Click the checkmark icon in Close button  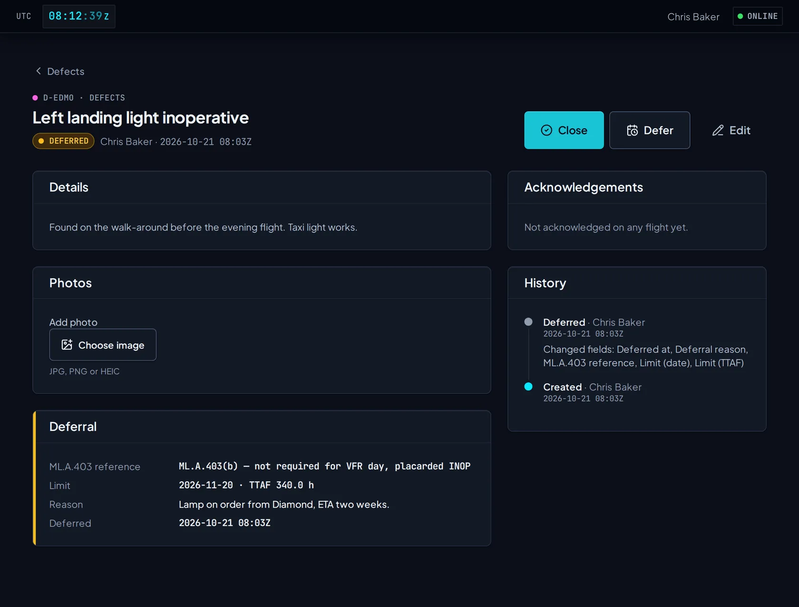pos(546,130)
